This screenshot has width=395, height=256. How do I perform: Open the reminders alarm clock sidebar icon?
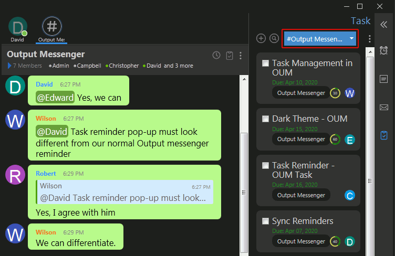point(383,50)
